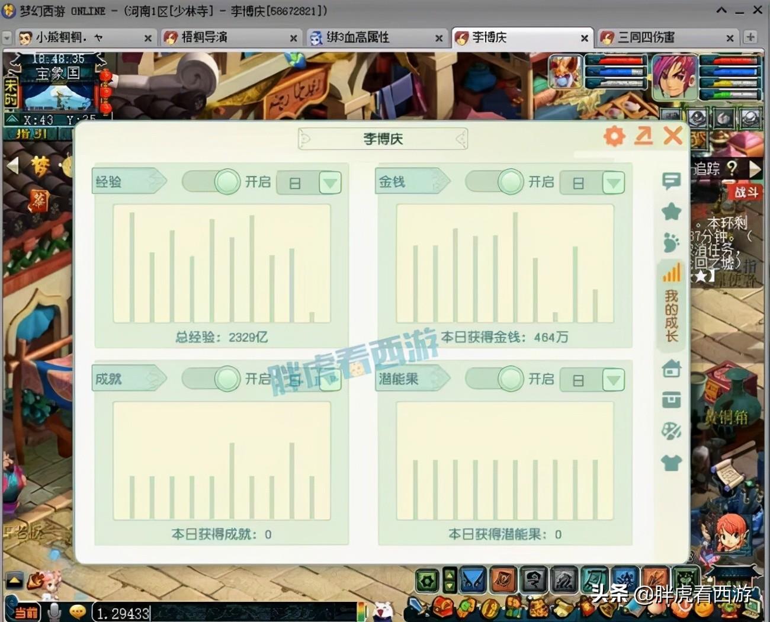Toggle the 经验 开启 switch
Image resolution: width=770 pixels, height=622 pixels.
(211, 182)
